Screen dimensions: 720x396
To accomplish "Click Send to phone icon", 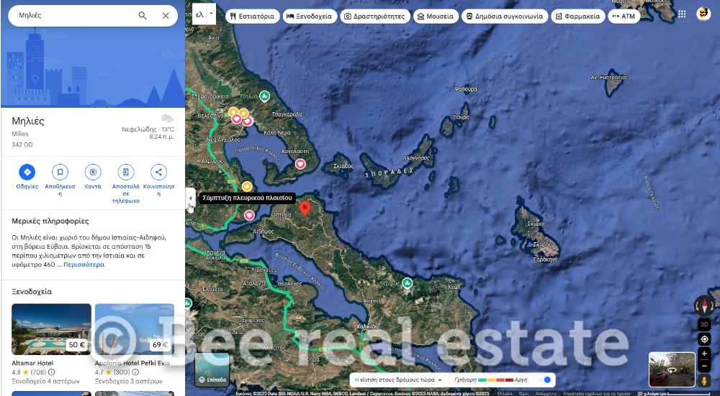I will 126,172.
